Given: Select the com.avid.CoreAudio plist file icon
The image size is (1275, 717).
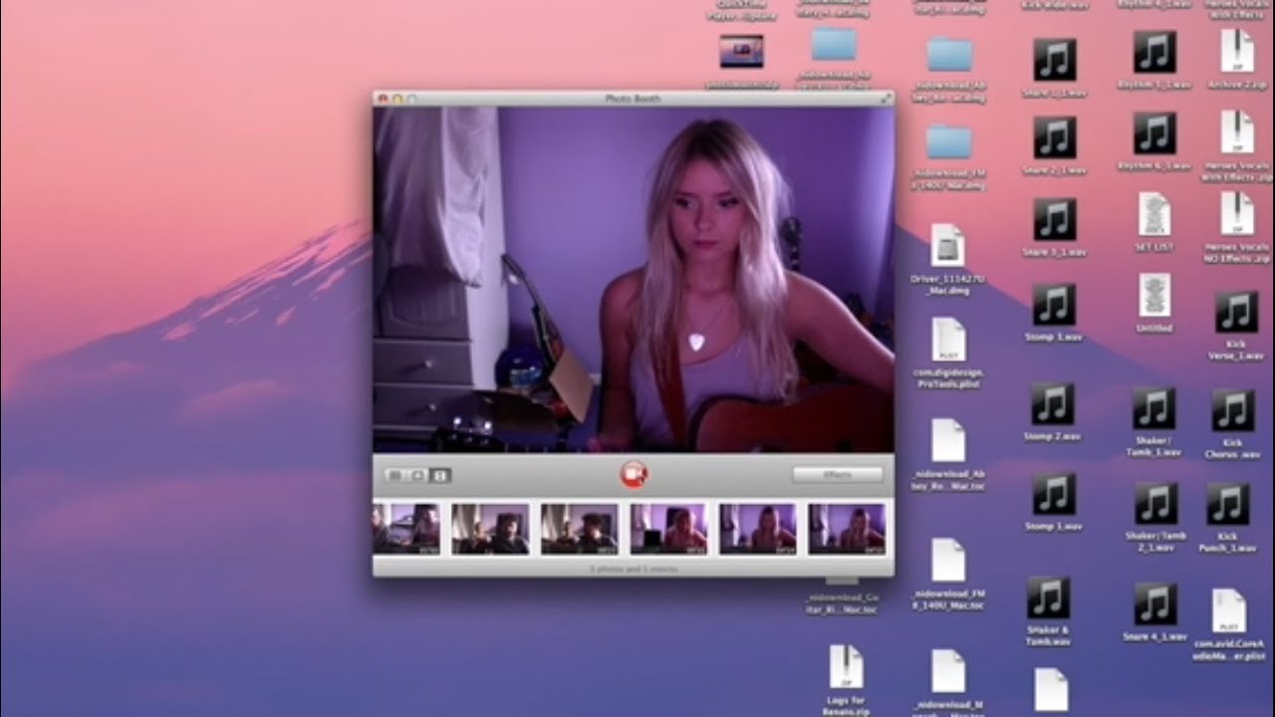Looking at the screenshot, I should point(1229,610).
